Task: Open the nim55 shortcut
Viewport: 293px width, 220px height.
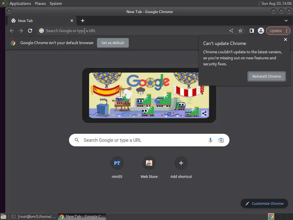Action: (117, 167)
